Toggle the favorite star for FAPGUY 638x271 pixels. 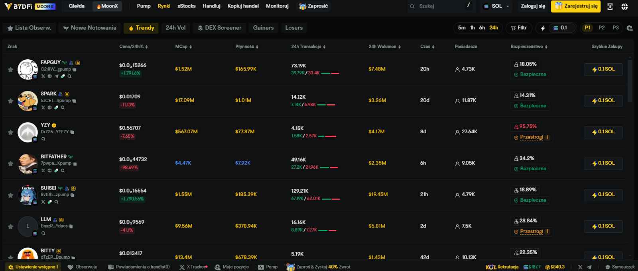(10, 69)
